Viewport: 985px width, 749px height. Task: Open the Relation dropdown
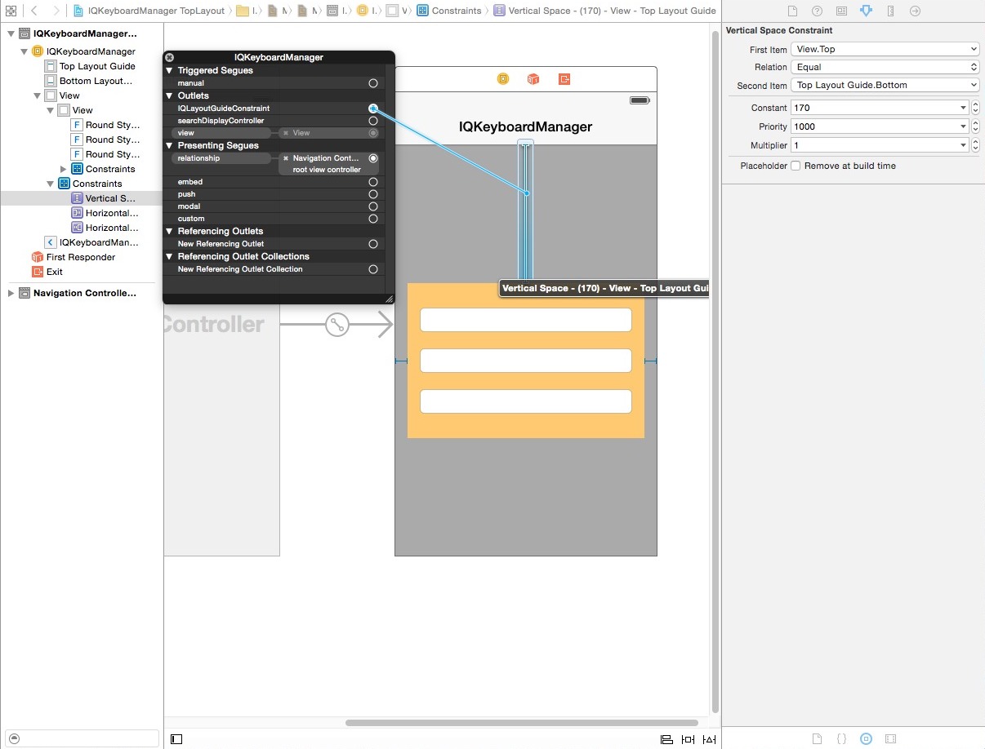(x=885, y=67)
